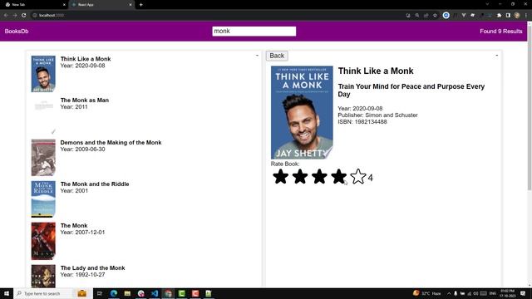Select the fourth rating star
The width and height of the screenshot is (532, 299).
(x=338, y=177)
